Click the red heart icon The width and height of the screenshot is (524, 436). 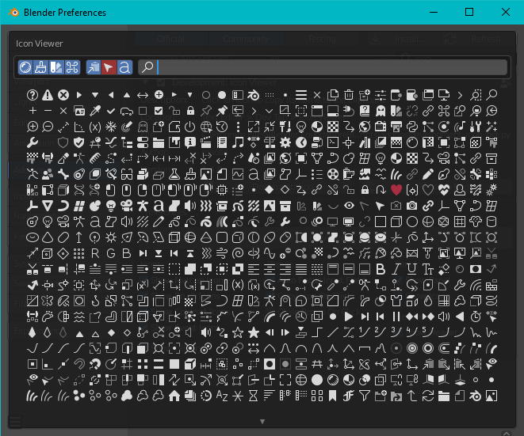(x=396, y=190)
